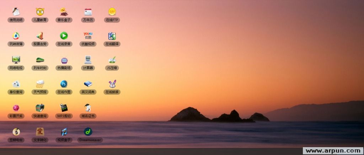Open the 使用说明 notepad icon

tap(16, 12)
